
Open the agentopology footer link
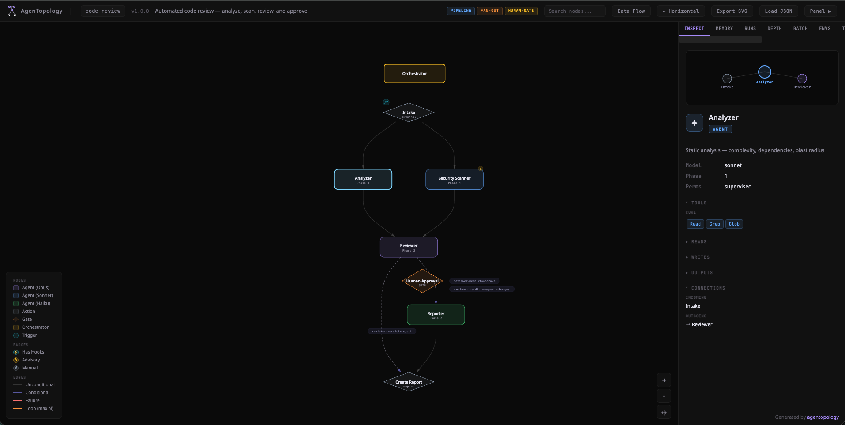[823, 417]
